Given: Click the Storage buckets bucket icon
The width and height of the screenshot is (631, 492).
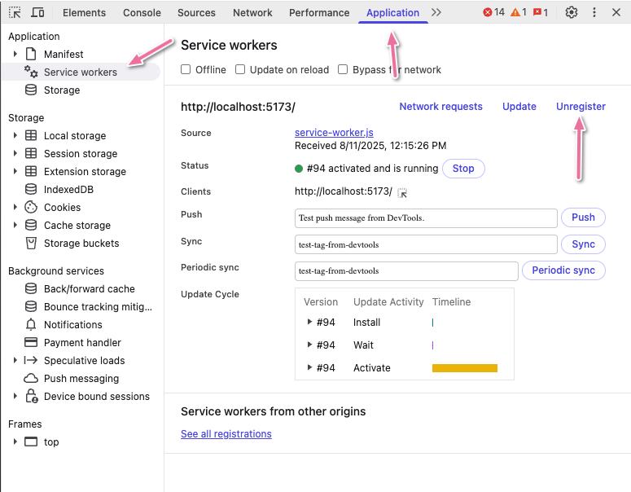Looking at the screenshot, I should click(31, 244).
